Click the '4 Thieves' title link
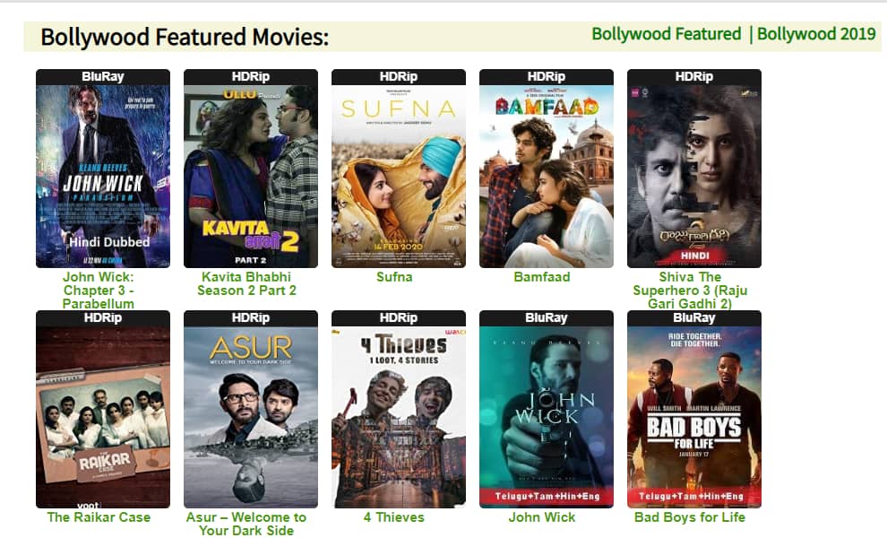This screenshot has width=887, height=538. tap(393, 517)
